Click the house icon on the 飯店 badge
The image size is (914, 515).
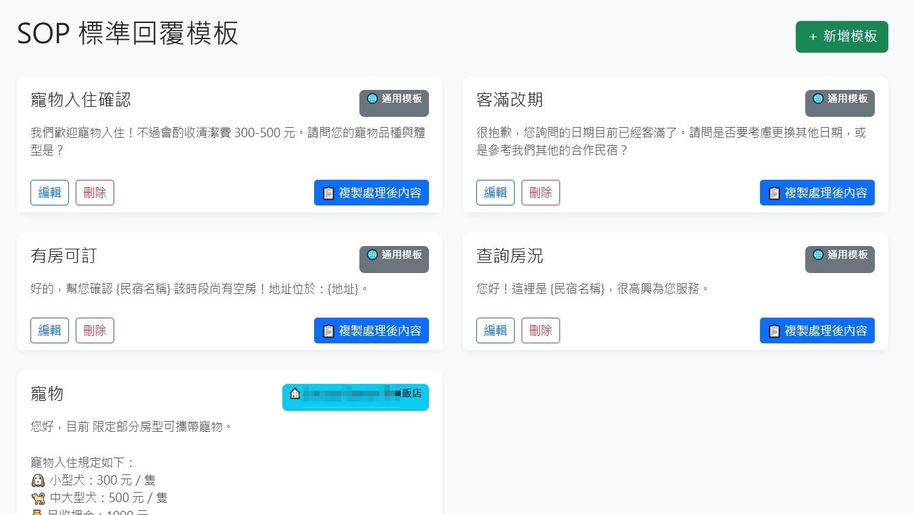(x=295, y=393)
